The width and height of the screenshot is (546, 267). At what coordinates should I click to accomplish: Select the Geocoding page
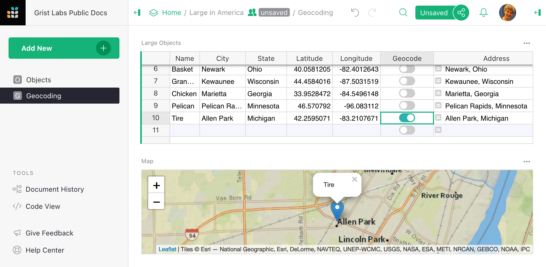coord(44,96)
